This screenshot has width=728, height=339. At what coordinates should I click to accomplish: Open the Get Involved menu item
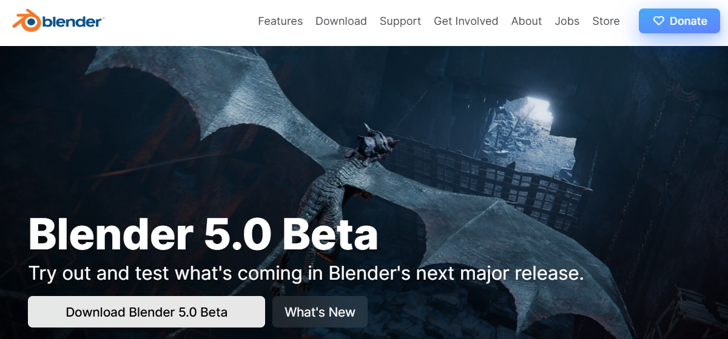tap(466, 21)
